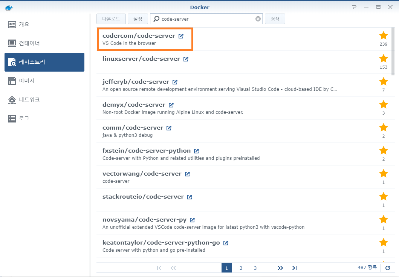Click the star icon for novsyama/code-server-py

(x=384, y=219)
